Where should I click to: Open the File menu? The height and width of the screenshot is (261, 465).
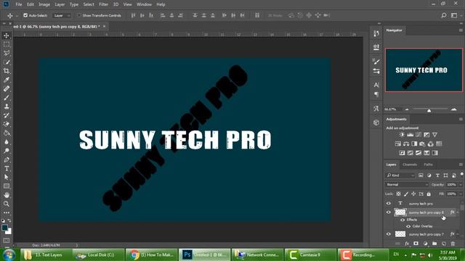click(19, 4)
